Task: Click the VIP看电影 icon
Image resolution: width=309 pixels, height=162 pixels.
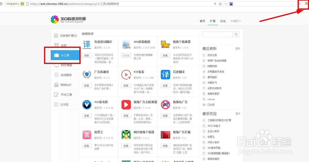Action: point(87,105)
